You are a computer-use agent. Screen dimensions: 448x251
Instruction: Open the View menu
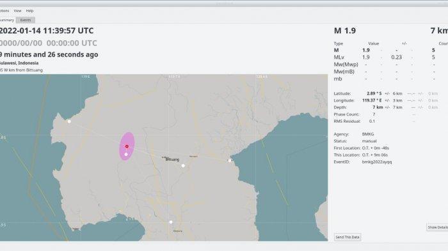click(17, 11)
